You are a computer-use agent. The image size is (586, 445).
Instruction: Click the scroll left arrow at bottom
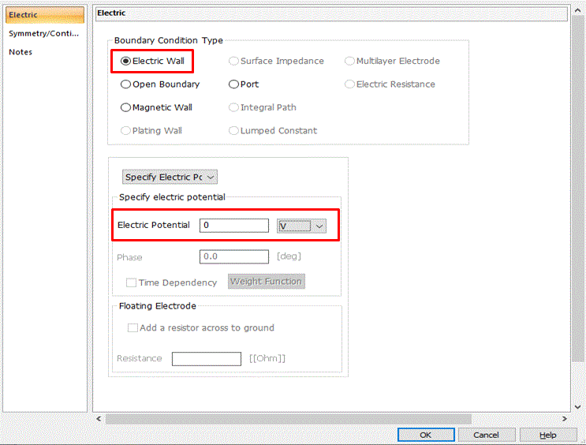point(99,418)
